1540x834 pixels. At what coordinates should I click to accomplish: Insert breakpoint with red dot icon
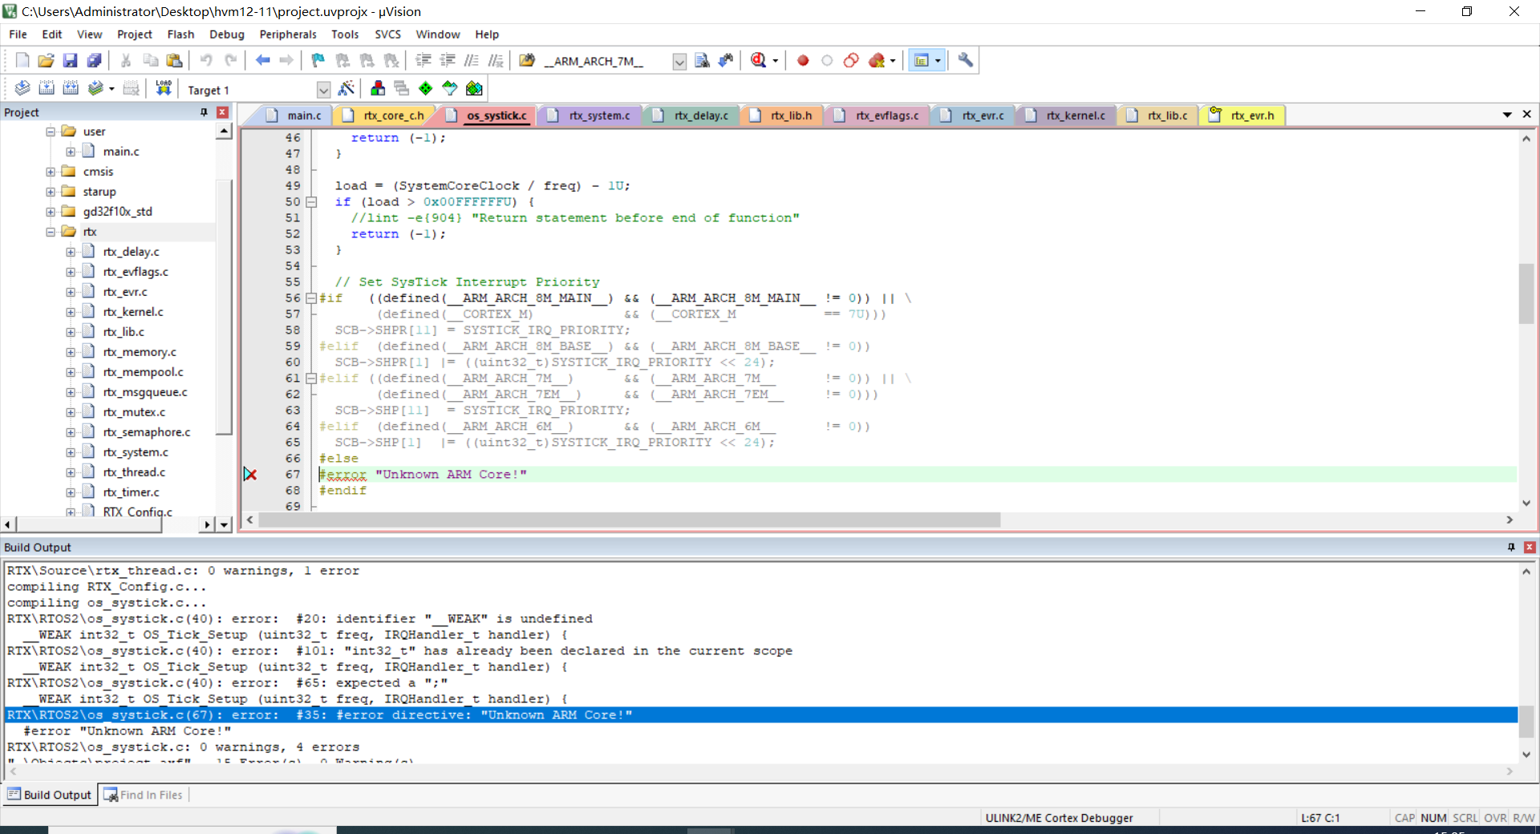pyautogui.click(x=803, y=61)
